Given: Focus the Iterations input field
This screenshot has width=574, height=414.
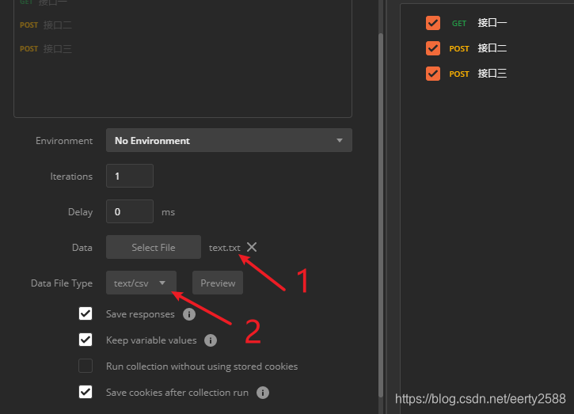Looking at the screenshot, I should 130,176.
